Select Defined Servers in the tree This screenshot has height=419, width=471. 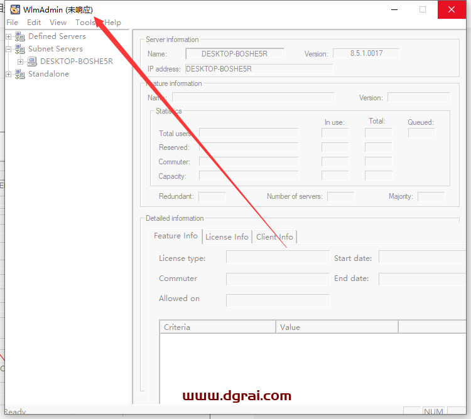point(57,36)
